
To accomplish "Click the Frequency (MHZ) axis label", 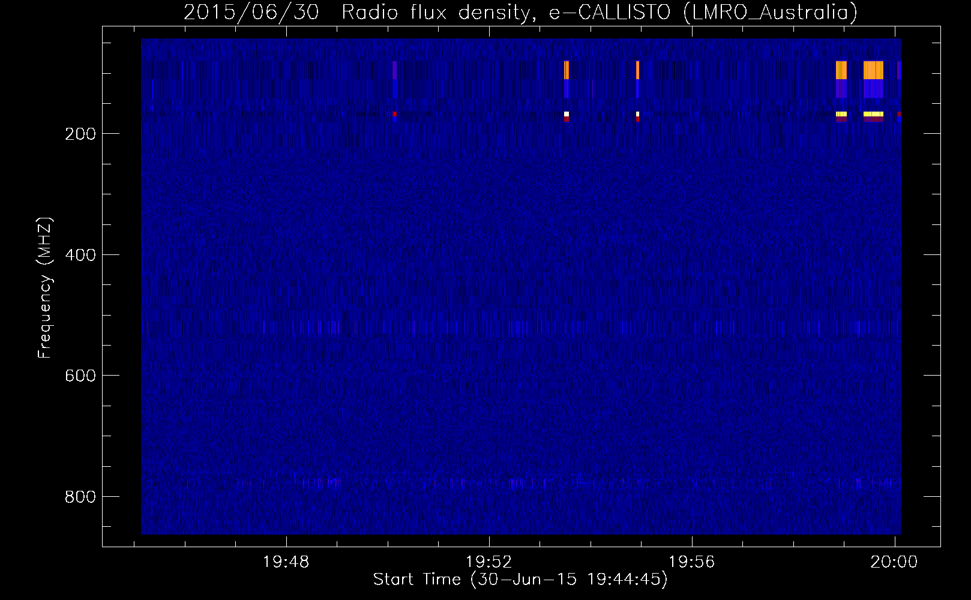I will click(45, 288).
